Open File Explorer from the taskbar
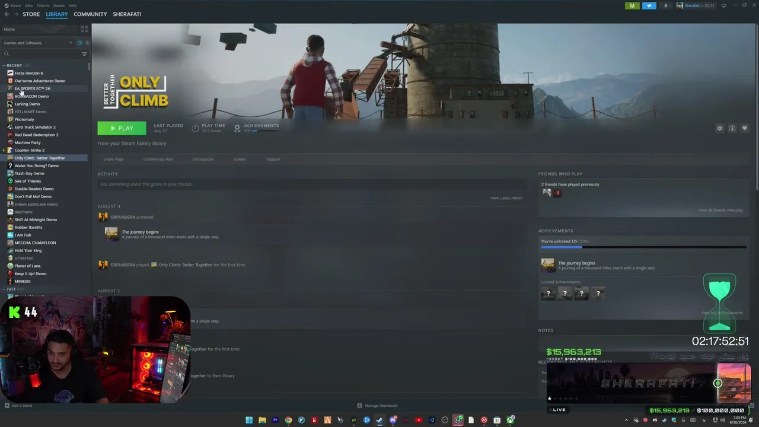The width and height of the screenshot is (759, 427). coord(262,420)
